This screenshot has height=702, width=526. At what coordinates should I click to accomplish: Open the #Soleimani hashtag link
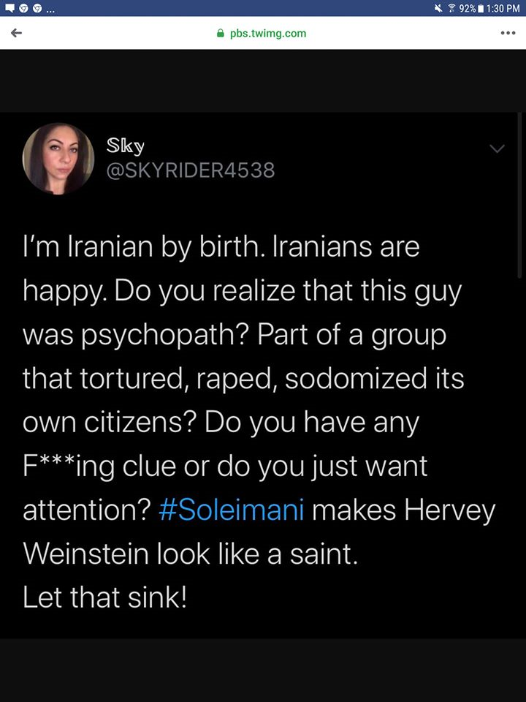pos(231,510)
